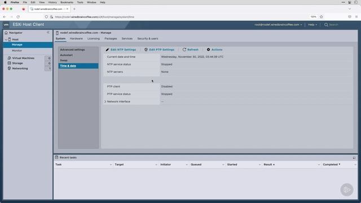The height and width of the screenshot is (203, 361).
Task: Collapse the Host tree node
Action: point(6,39)
